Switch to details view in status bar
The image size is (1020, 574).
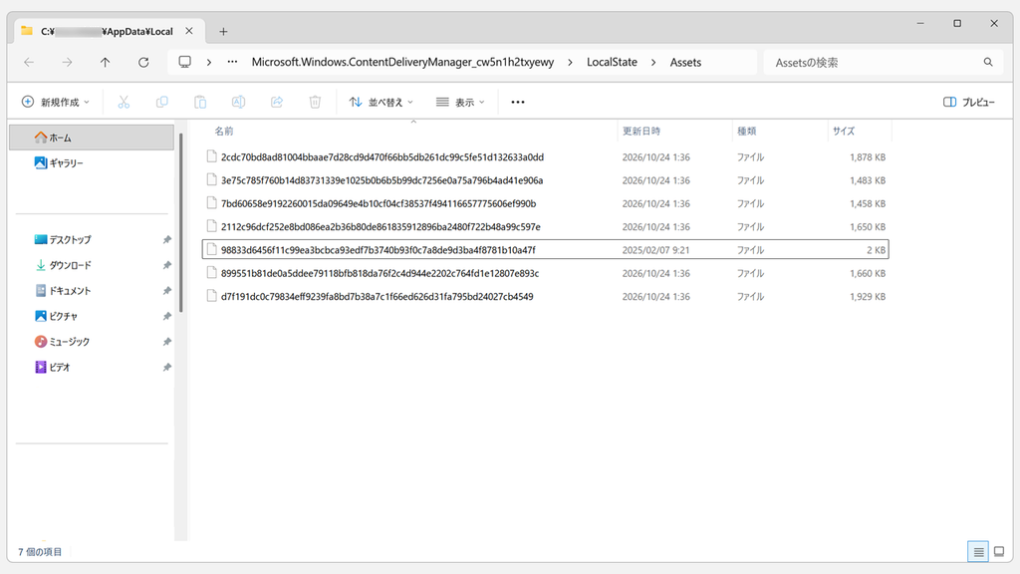978,552
